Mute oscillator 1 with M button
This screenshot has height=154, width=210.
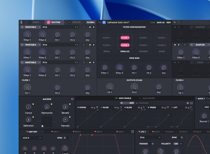[x=90, y=27]
